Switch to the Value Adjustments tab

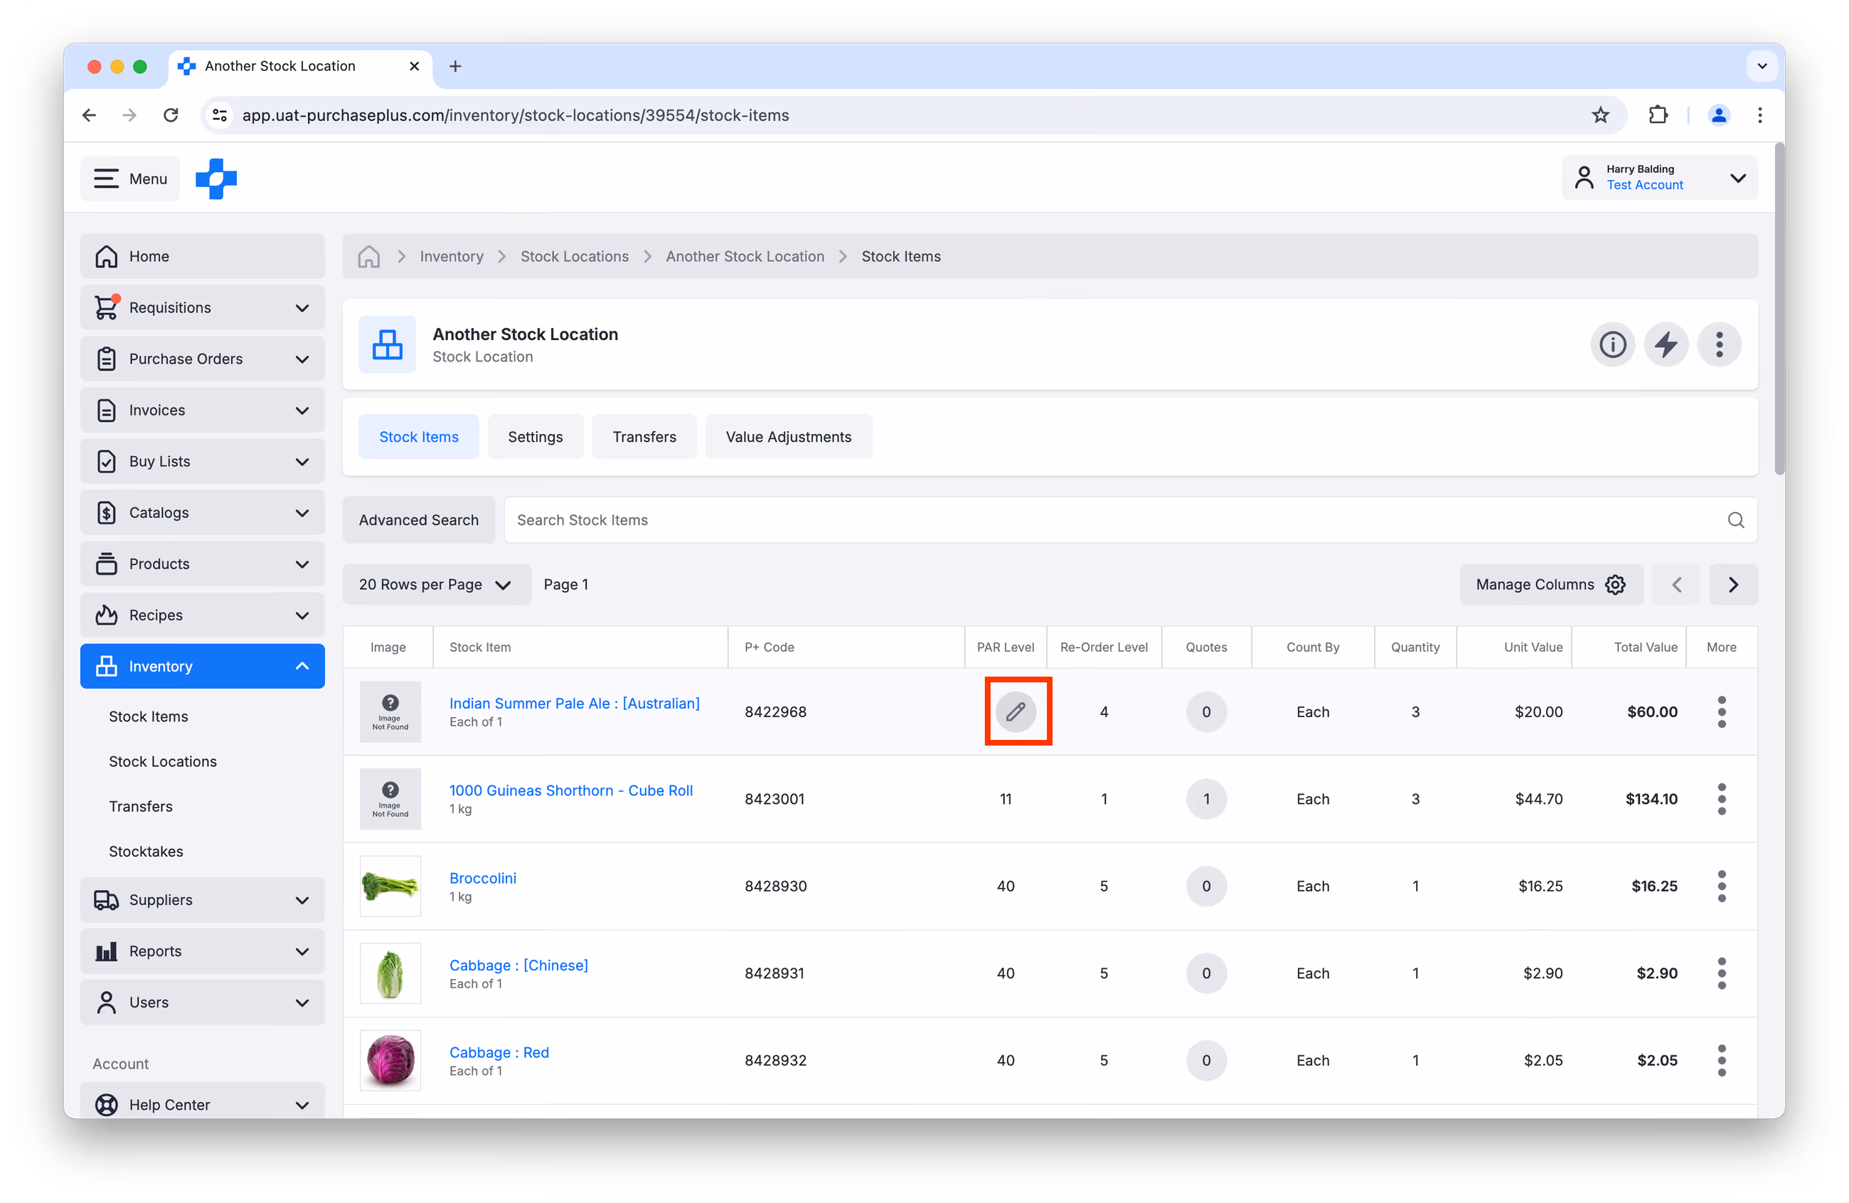789,437
